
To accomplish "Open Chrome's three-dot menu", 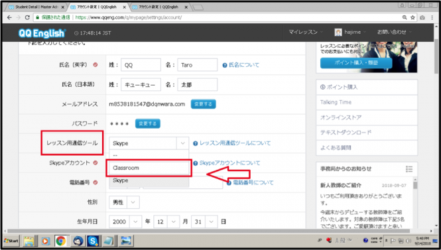I will [x=432, y=17].
